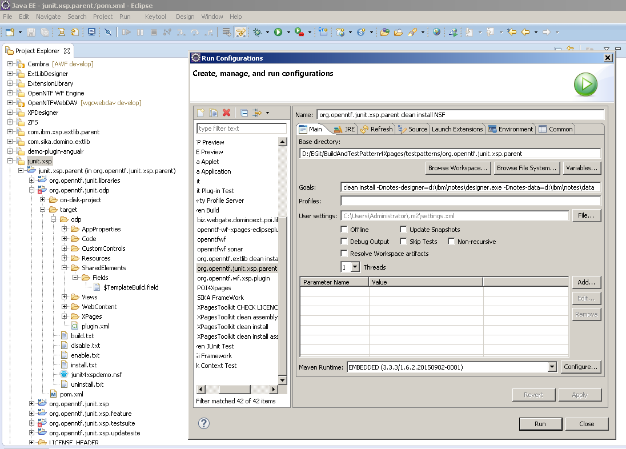
Task: Open the Maven Runtime combo box
Action: pyautogui.click(x=552, y=367)
